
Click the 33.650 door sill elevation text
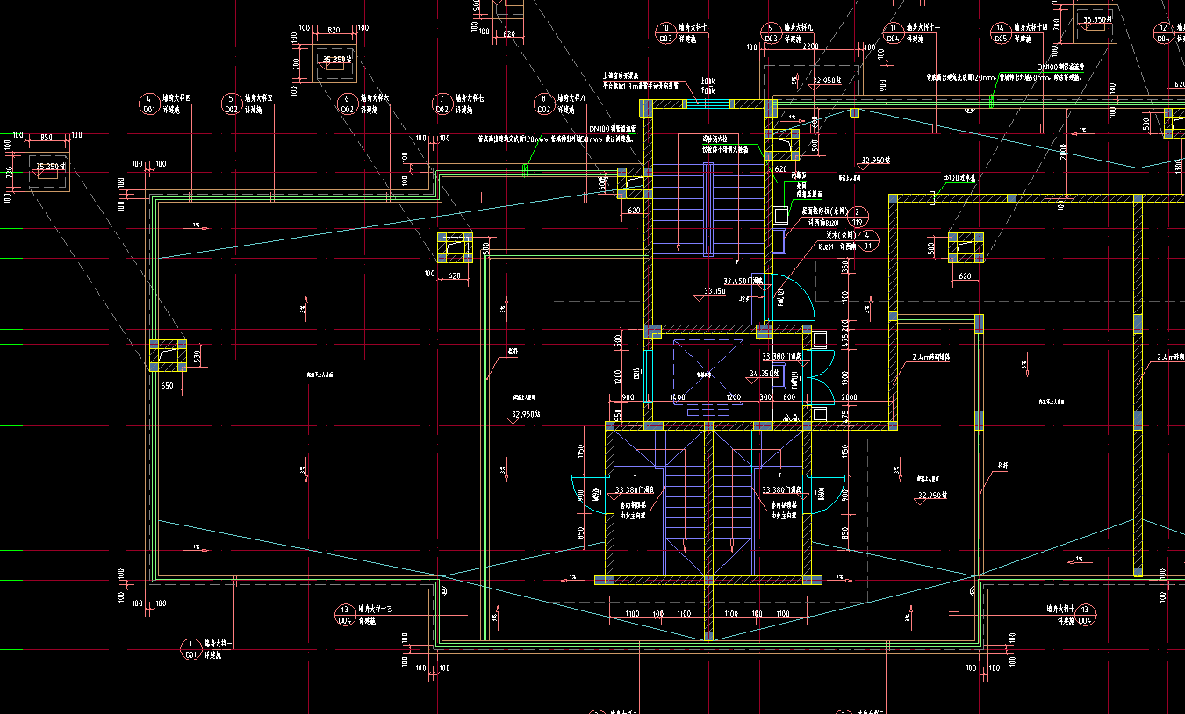[745, 282]
